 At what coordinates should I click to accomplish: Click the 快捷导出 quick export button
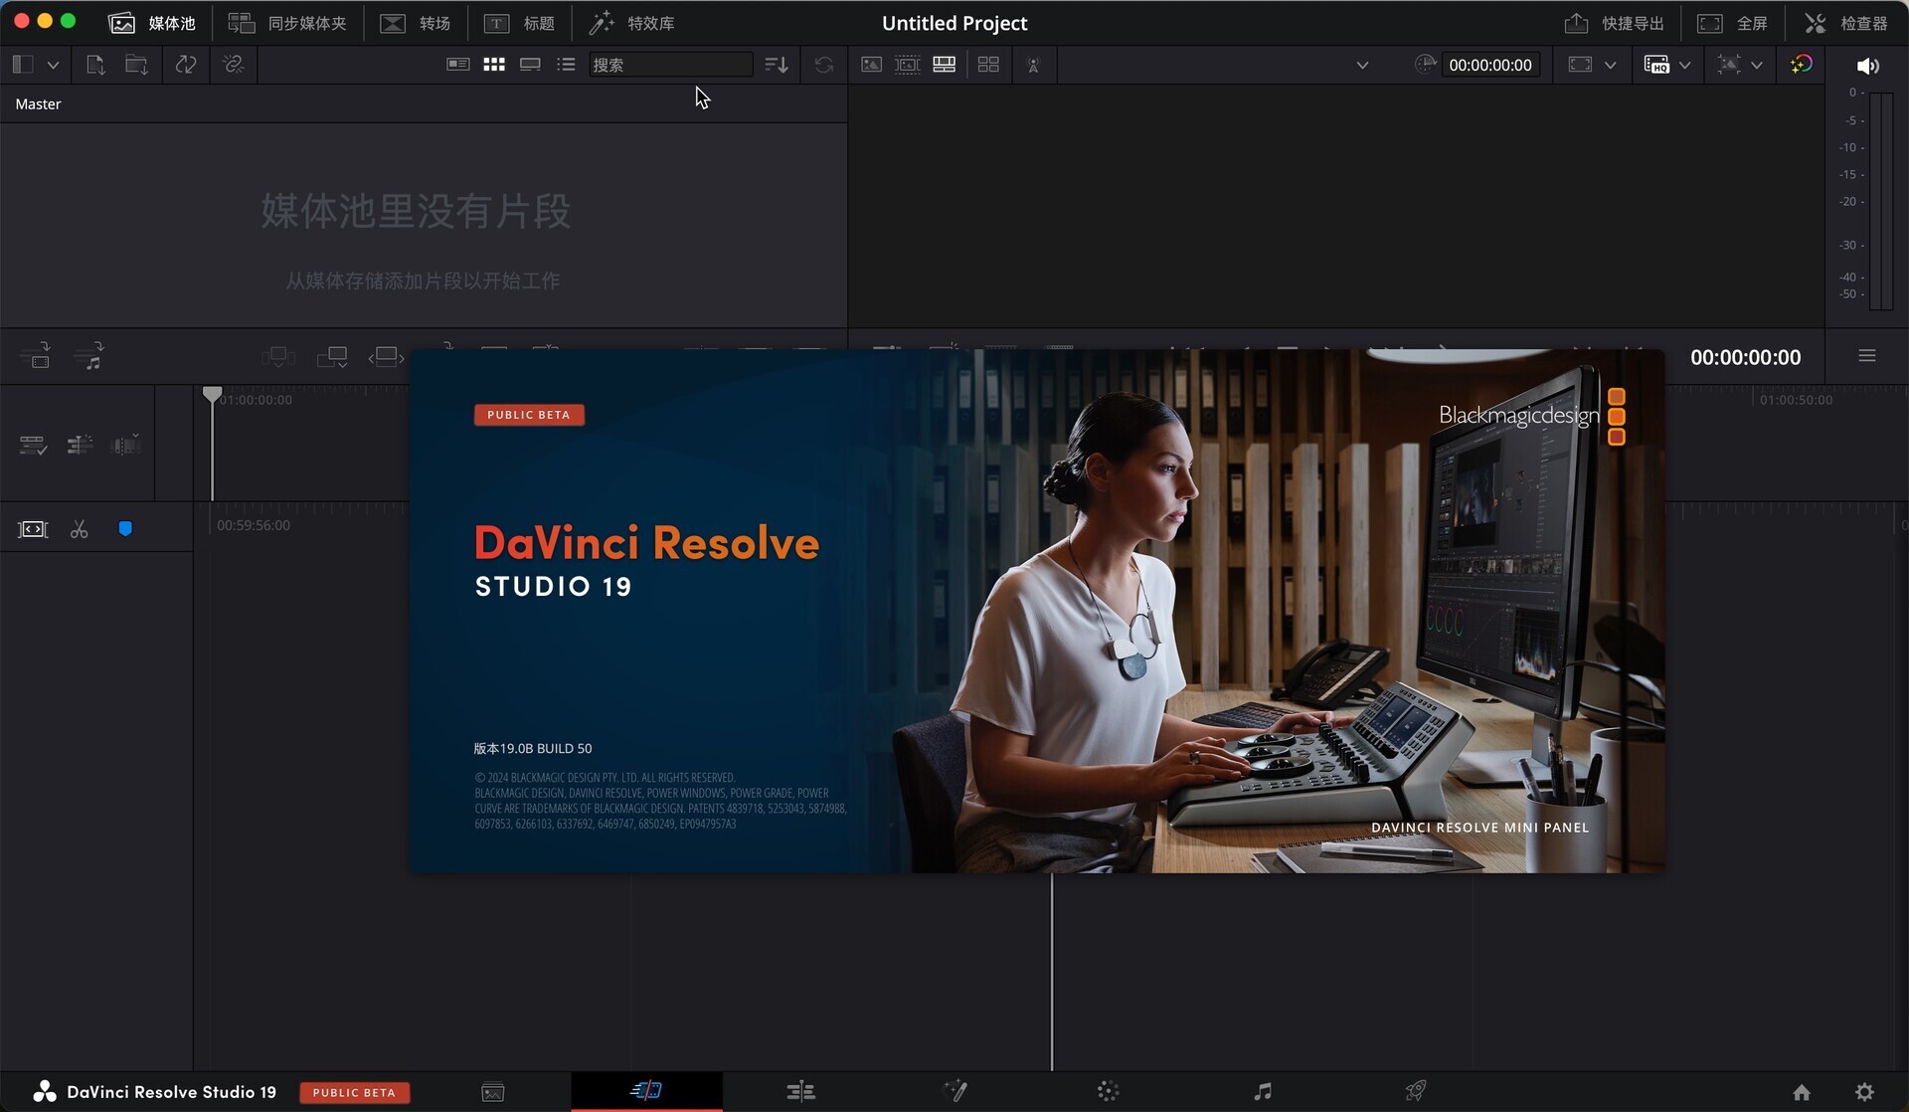[x=1614, y=23]
